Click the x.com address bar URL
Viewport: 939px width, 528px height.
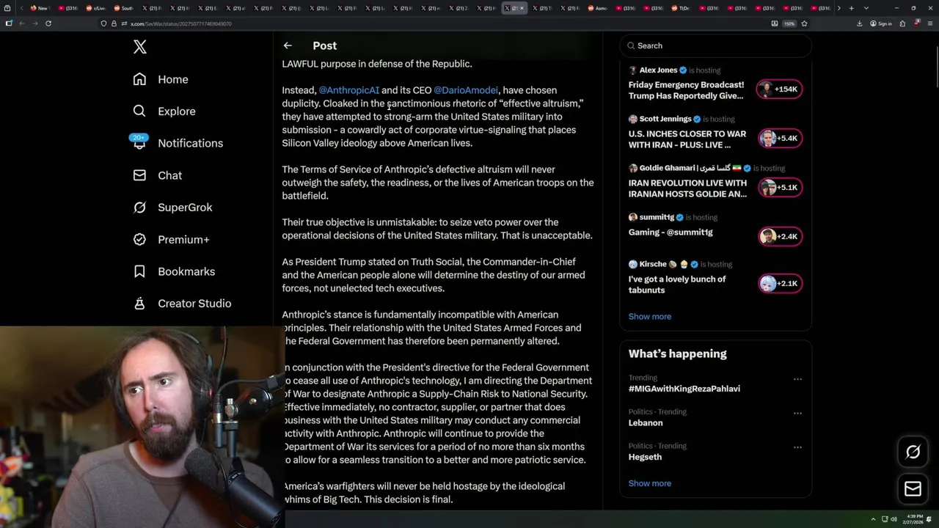[181, 23]
